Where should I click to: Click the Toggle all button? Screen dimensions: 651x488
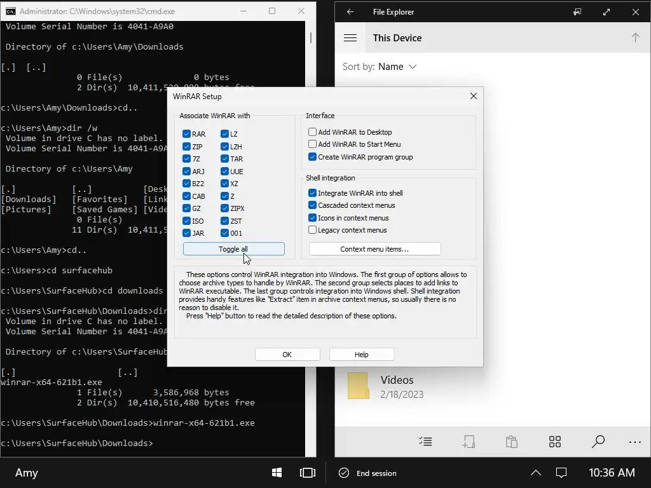(x=234, y=249)
